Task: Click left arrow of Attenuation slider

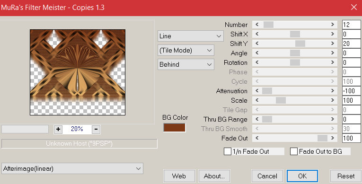Action: 257,91
